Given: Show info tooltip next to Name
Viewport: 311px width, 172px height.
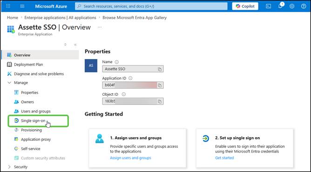Looking at the screenshot, I should click(116, 62).
